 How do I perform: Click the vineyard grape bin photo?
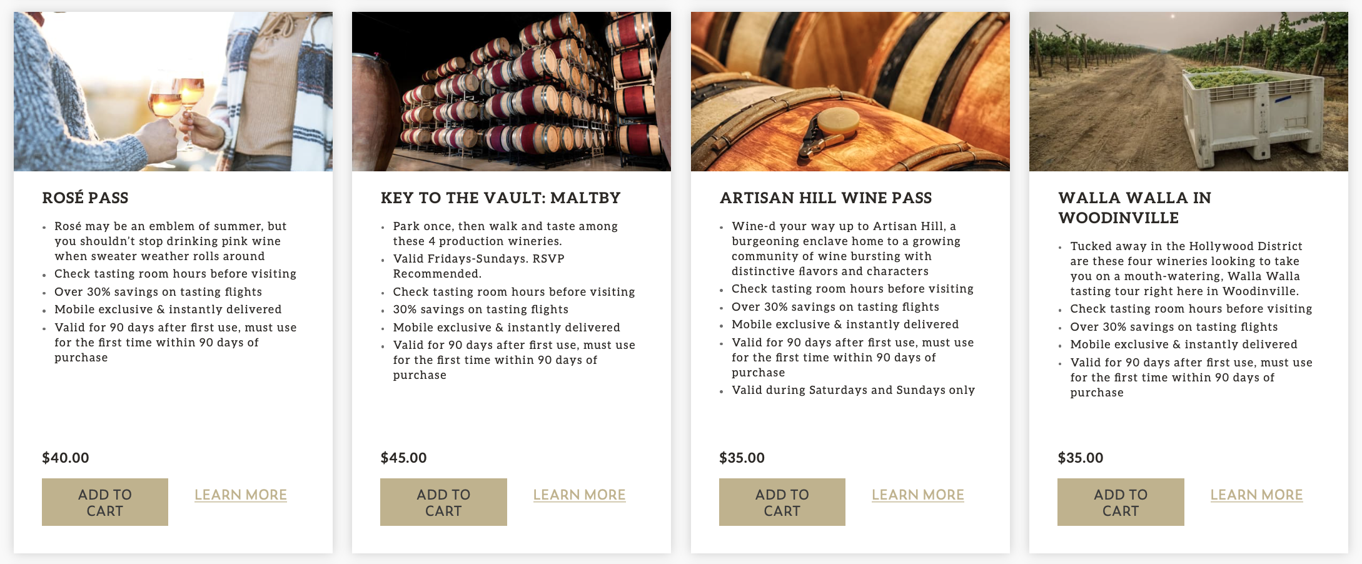coord(1188,91)
